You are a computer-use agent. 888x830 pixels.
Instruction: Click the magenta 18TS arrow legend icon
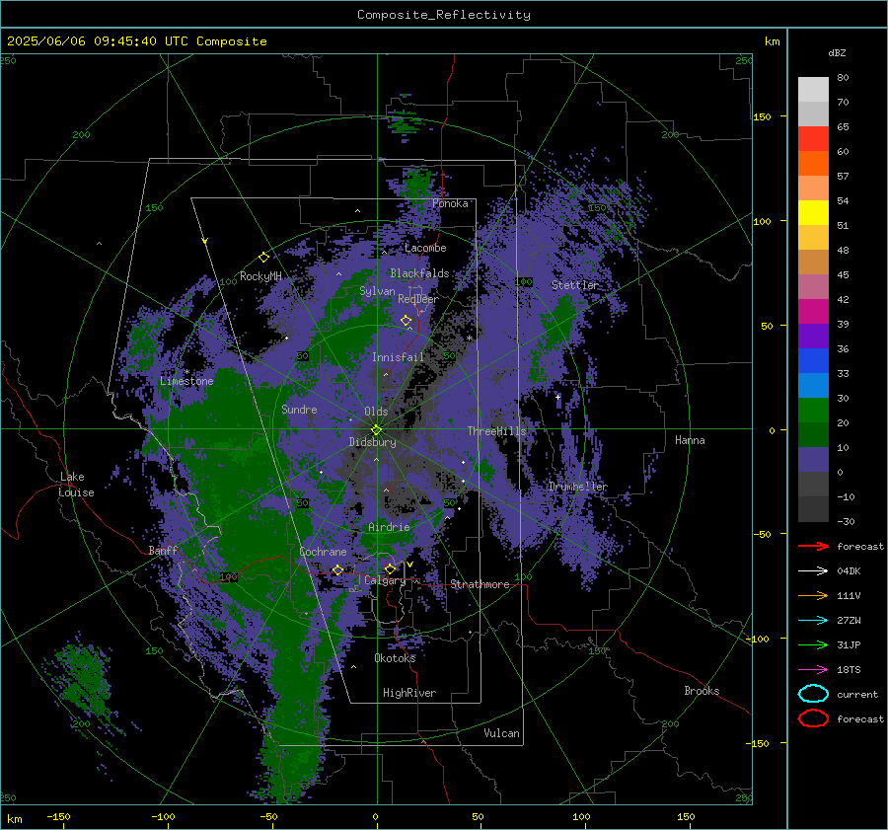[813, 670]
